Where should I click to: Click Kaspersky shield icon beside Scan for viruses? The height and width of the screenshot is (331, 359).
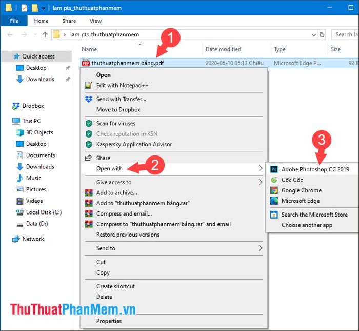[x=89, y=123]
